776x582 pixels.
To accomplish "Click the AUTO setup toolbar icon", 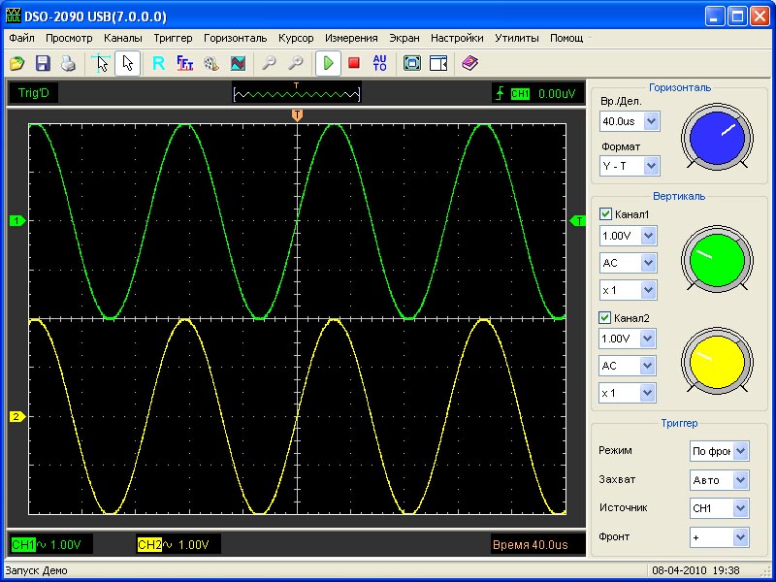I will point(379,64).
